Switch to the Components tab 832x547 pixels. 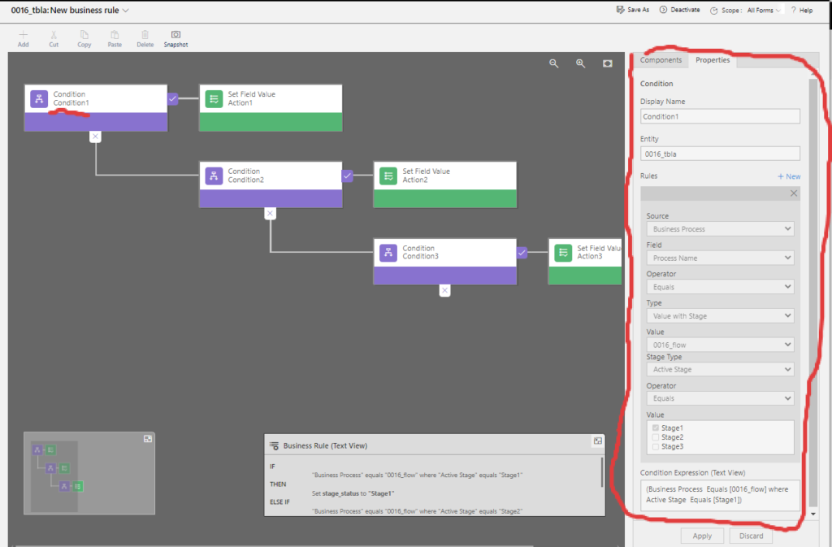[661, 60]
